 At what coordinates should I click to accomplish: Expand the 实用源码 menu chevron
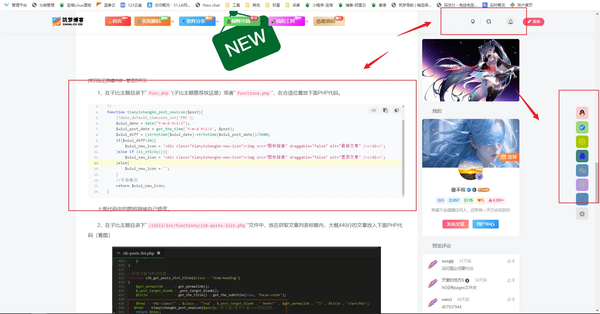[173, 22]
